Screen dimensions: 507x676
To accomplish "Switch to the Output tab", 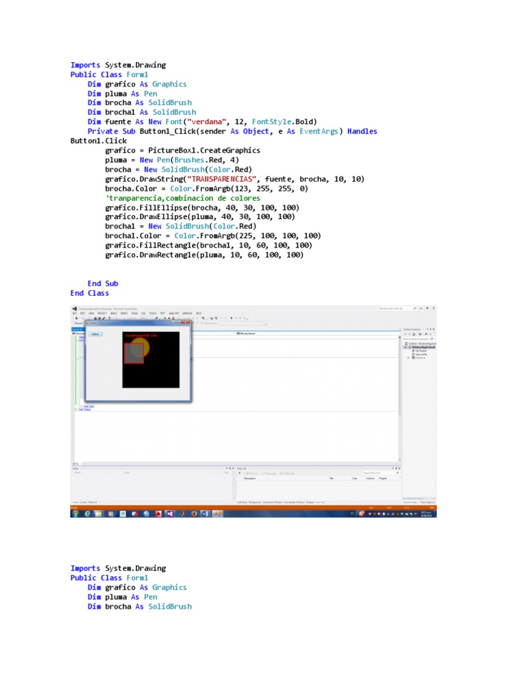I will [310, 502].
